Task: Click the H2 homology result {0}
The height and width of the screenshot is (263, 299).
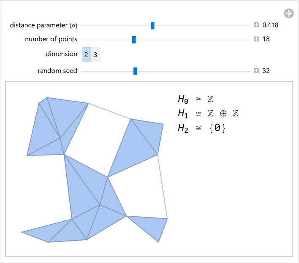Action: 217,128
